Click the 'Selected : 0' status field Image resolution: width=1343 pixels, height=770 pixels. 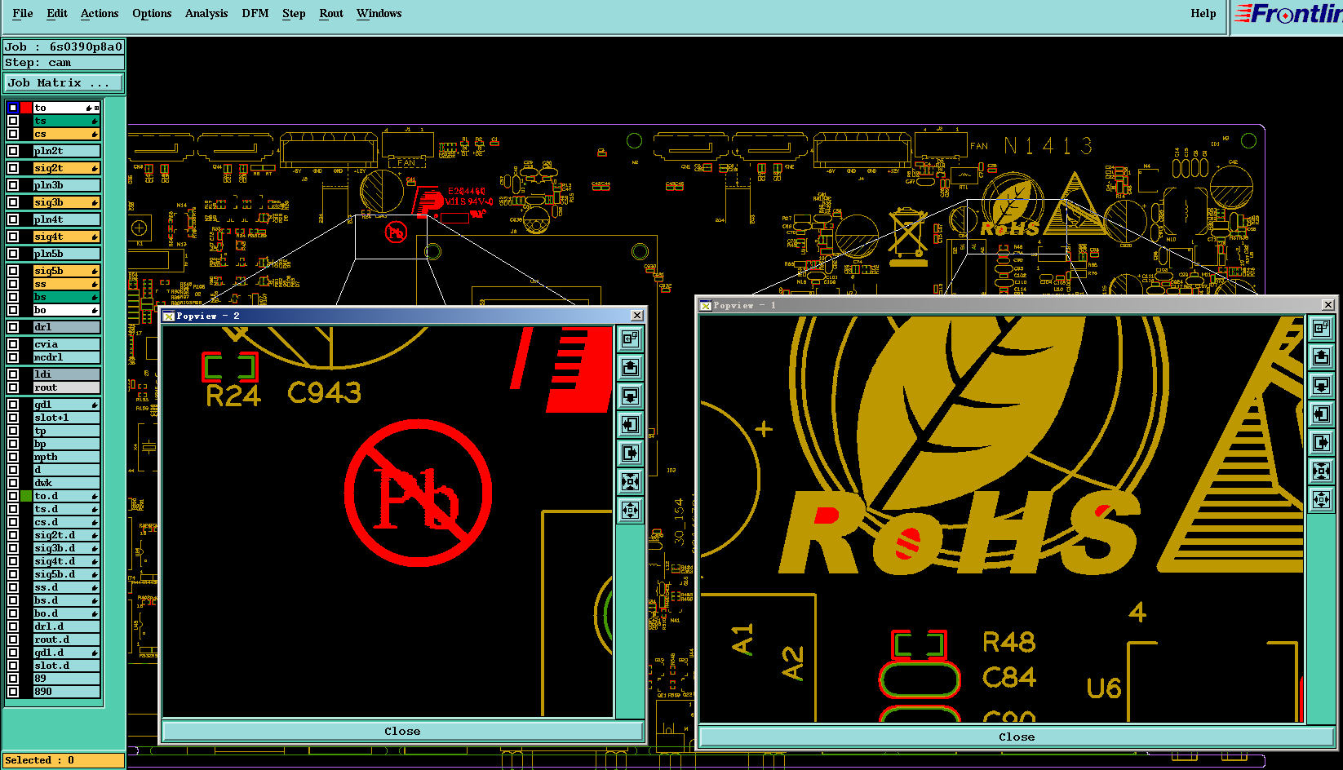coord(64,760)
